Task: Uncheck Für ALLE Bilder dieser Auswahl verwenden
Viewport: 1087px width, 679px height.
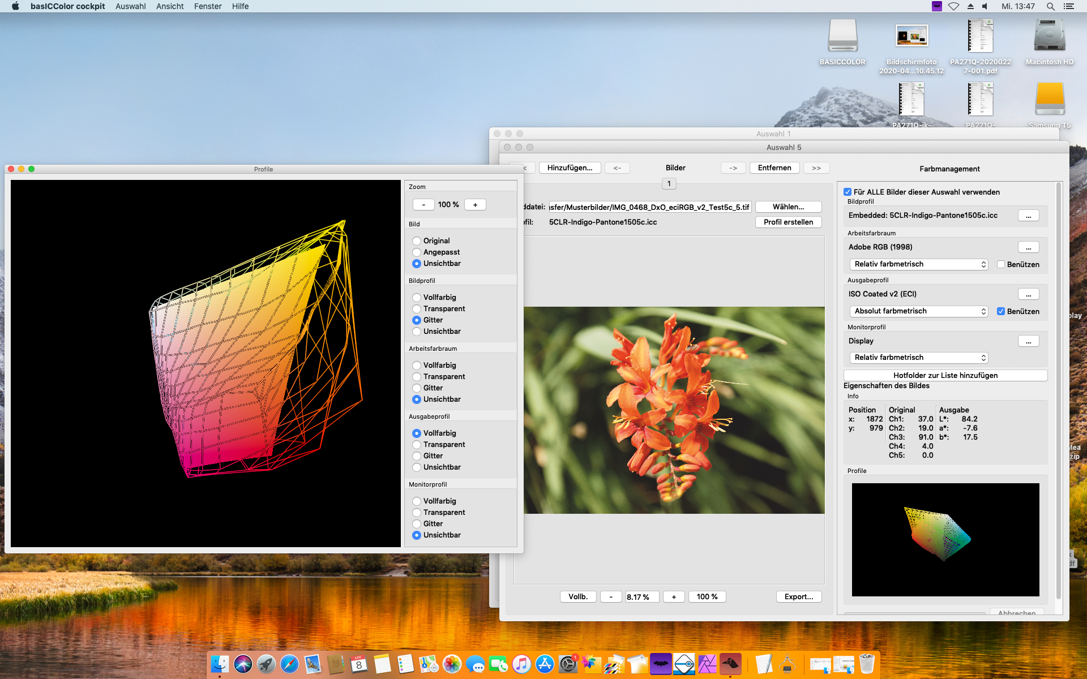Action: (848, 192)
